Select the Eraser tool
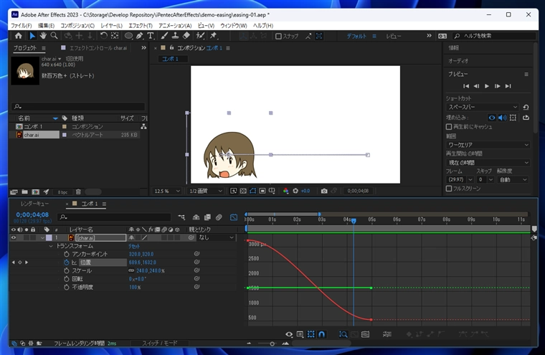Image resolution: width=545 pixels, height=355 pixels. click(x=186, y=35)
